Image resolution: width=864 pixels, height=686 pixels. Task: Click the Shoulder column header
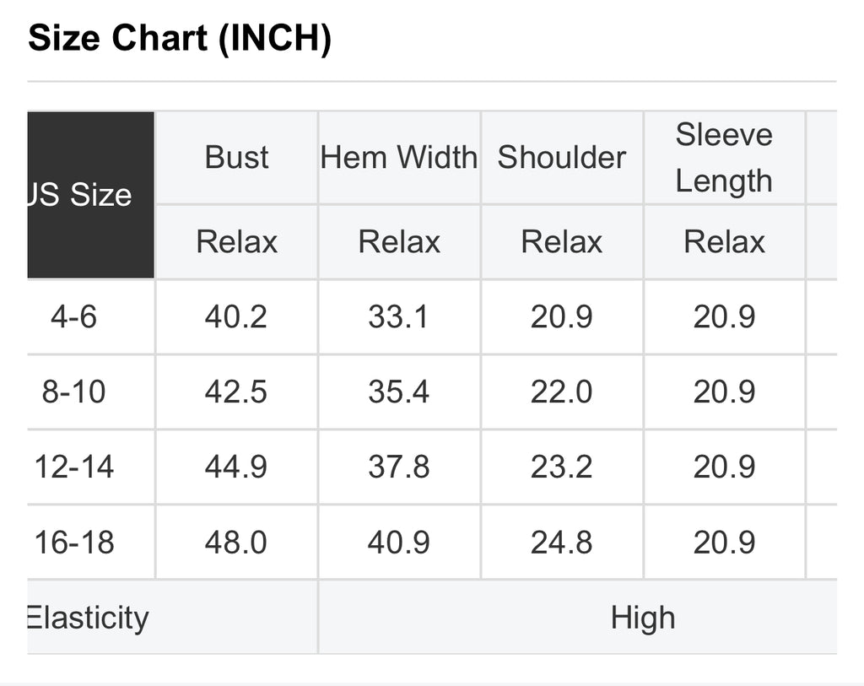coord(561,158)
